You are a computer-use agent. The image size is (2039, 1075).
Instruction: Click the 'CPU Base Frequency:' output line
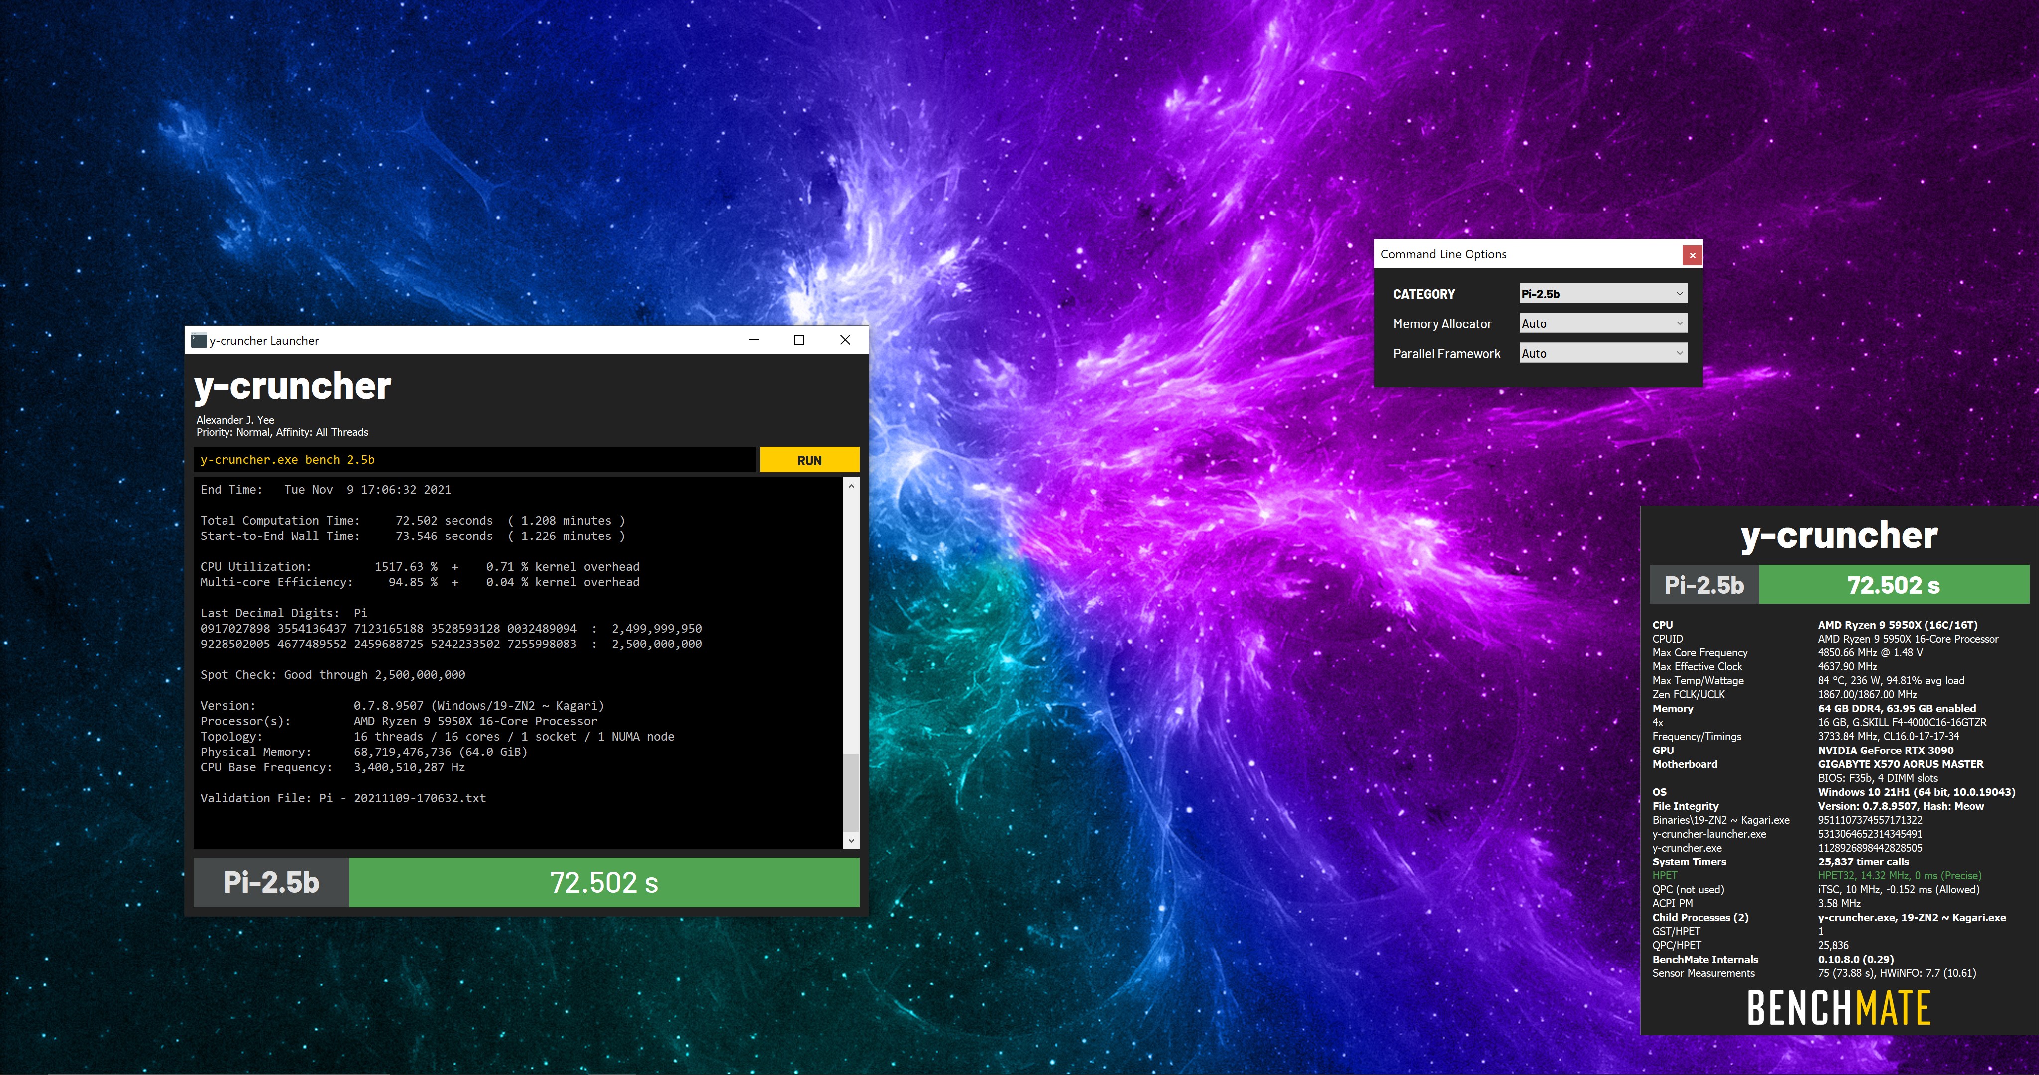333,768
